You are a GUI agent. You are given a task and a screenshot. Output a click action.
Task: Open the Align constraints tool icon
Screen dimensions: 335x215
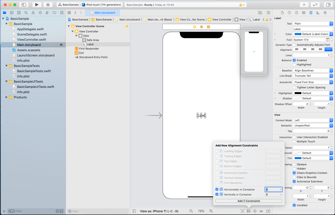[x=249, y=211]
